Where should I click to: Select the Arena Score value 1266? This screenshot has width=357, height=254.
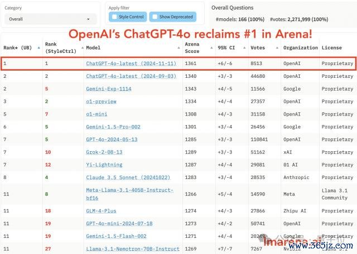pyautogui.click(x=191, y=194)
